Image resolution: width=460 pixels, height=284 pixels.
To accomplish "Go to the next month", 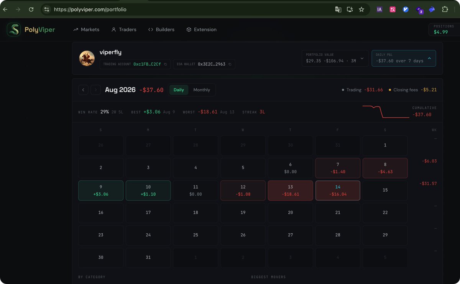I will click(x=95, y=90).
